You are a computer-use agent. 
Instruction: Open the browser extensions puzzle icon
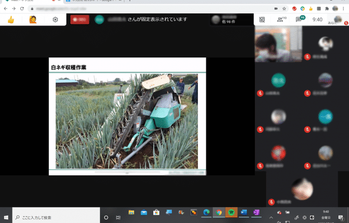click(x=326, y=9)
